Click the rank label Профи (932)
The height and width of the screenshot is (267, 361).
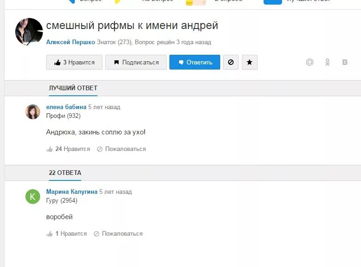[63, 116]
